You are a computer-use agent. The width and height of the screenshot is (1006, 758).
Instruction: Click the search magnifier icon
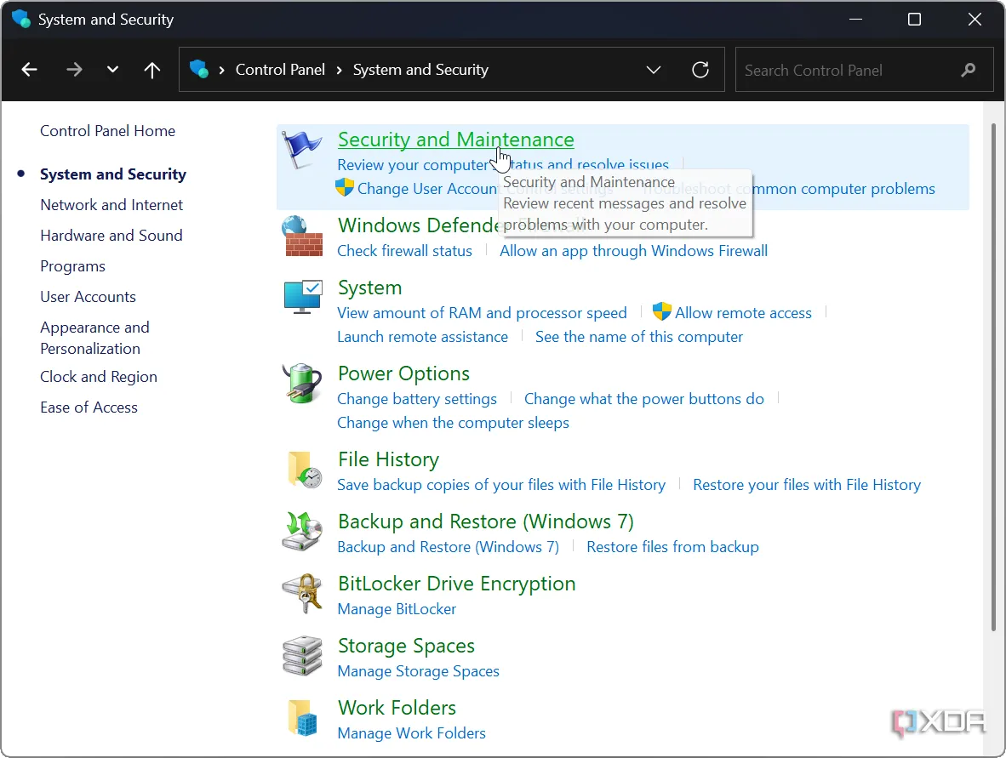pyautogui.click(x=969, y=69)
